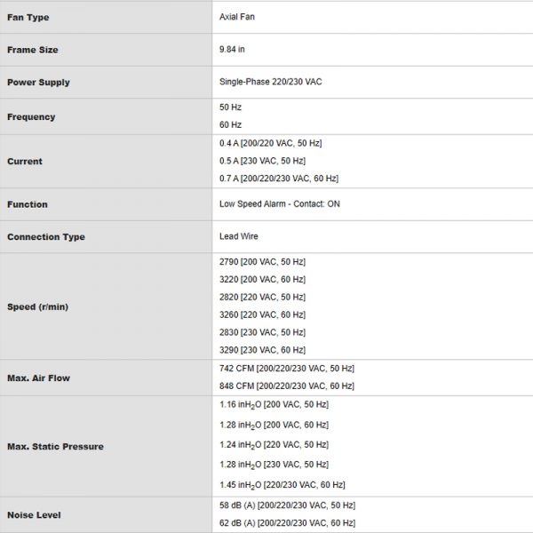Click Single-Phase 220/230 VAC text
This screenshot has width=533, height=533.
(x=271, y=82)
